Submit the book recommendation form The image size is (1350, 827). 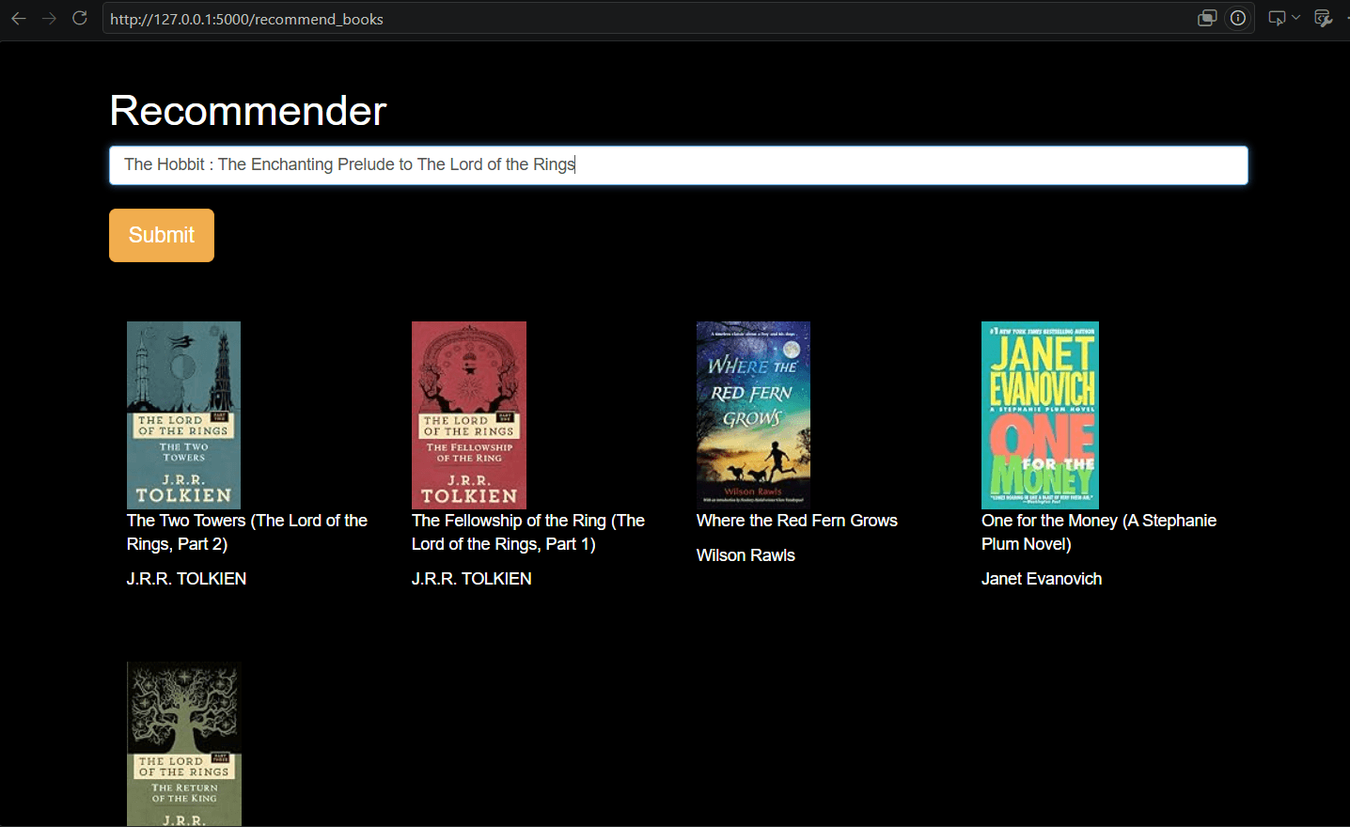tap(162, 235)
